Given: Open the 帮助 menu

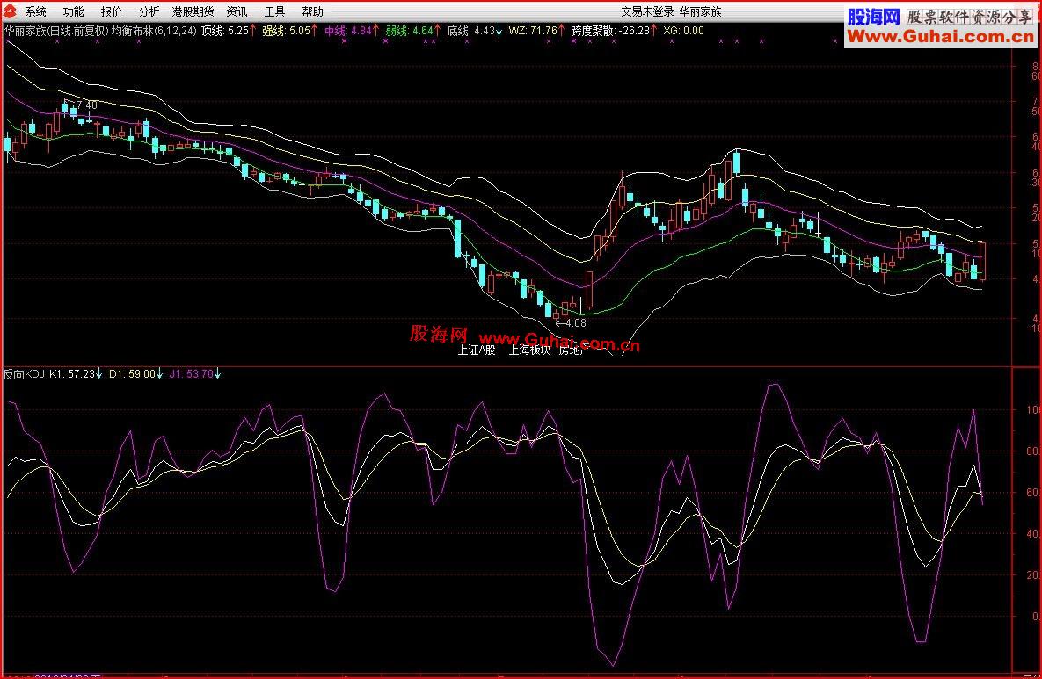Looking at the screenshot, I should [313, 11].
